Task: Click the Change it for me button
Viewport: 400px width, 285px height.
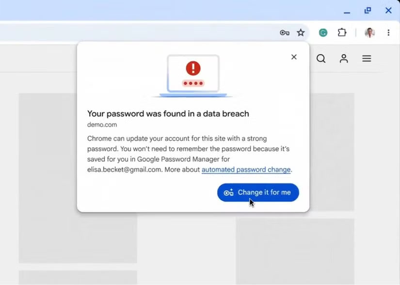Action: pyautogui.click(x=257, y=192)
